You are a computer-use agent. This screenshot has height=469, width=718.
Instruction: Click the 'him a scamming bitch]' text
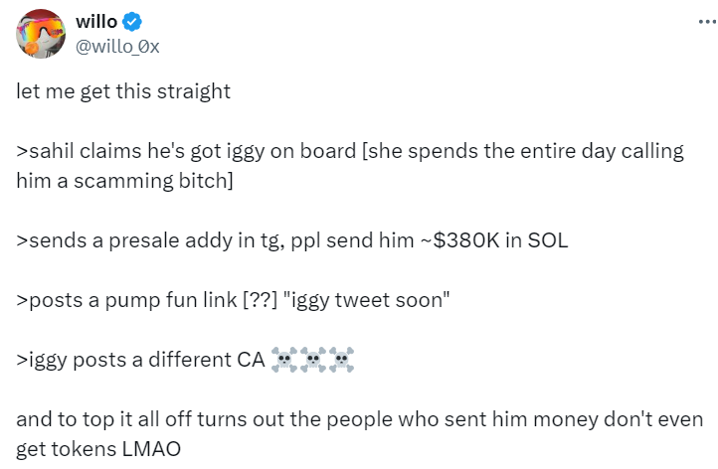(124, 181)
